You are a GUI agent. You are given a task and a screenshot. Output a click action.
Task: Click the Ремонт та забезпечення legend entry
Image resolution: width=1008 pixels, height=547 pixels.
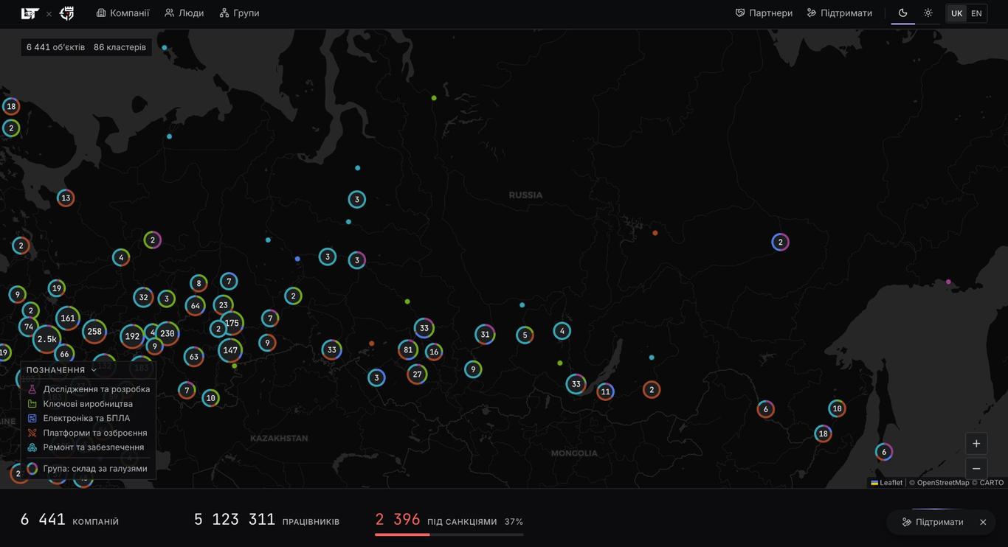coord(86,447)
